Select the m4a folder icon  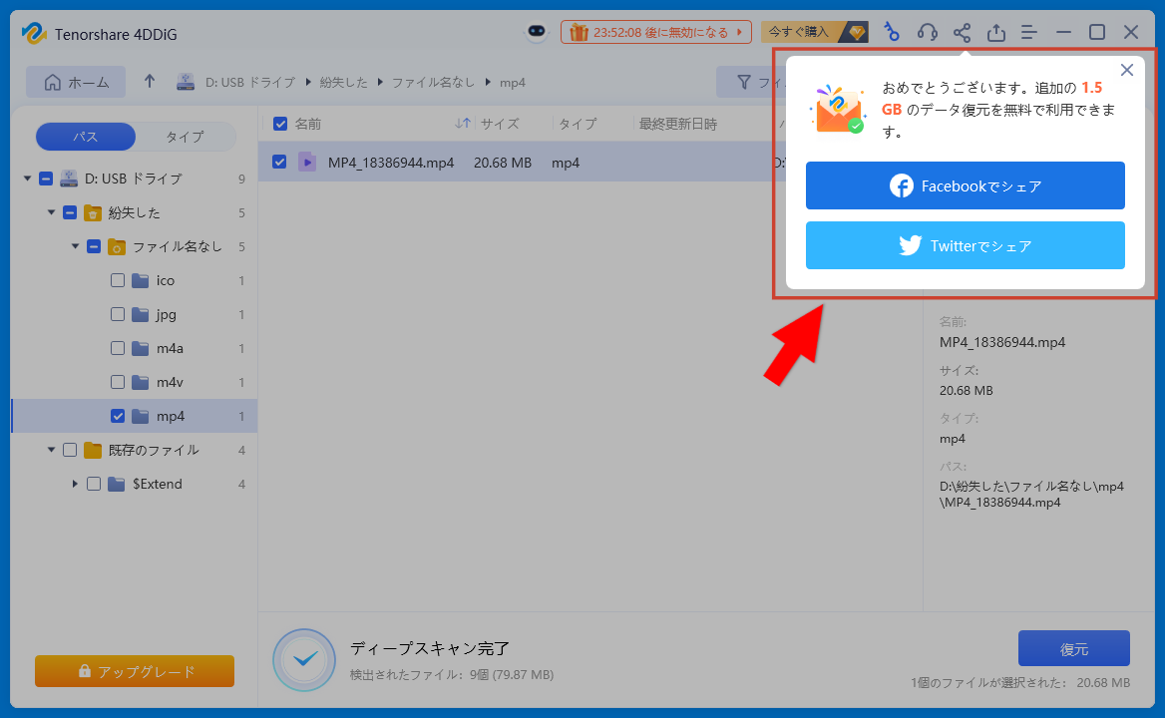coord(141,347)
